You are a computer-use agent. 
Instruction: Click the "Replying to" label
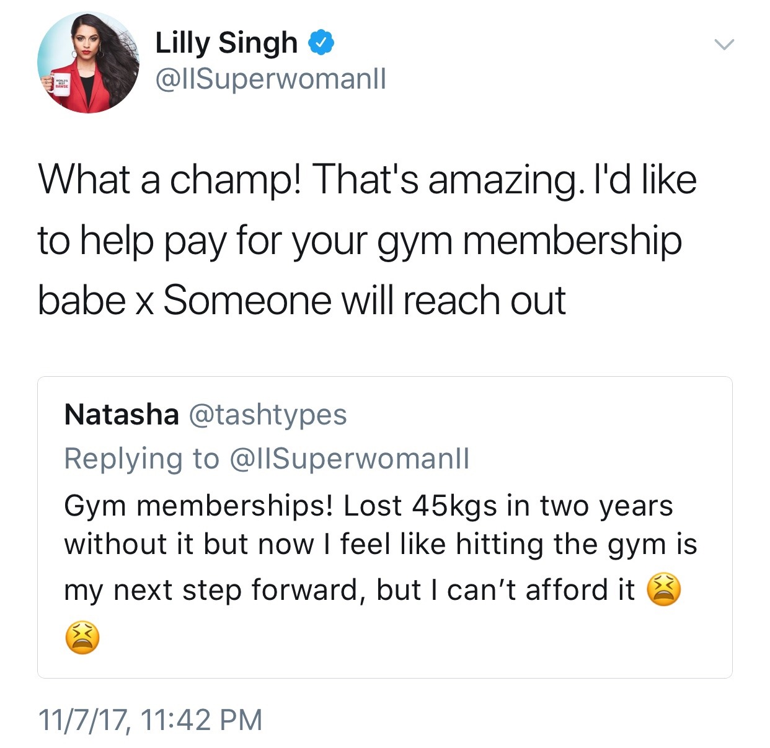click(x=142, y=459)
